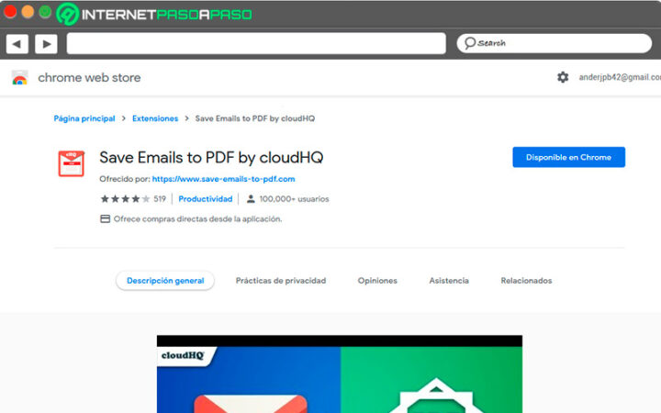Click the cloudHQ promotional screenshot thumbnail

point(340,374)
